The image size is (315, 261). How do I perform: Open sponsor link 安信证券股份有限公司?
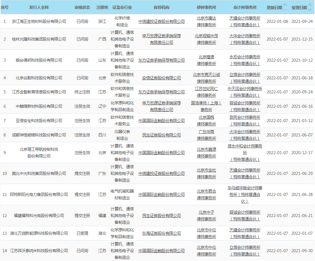pos(161,78)
